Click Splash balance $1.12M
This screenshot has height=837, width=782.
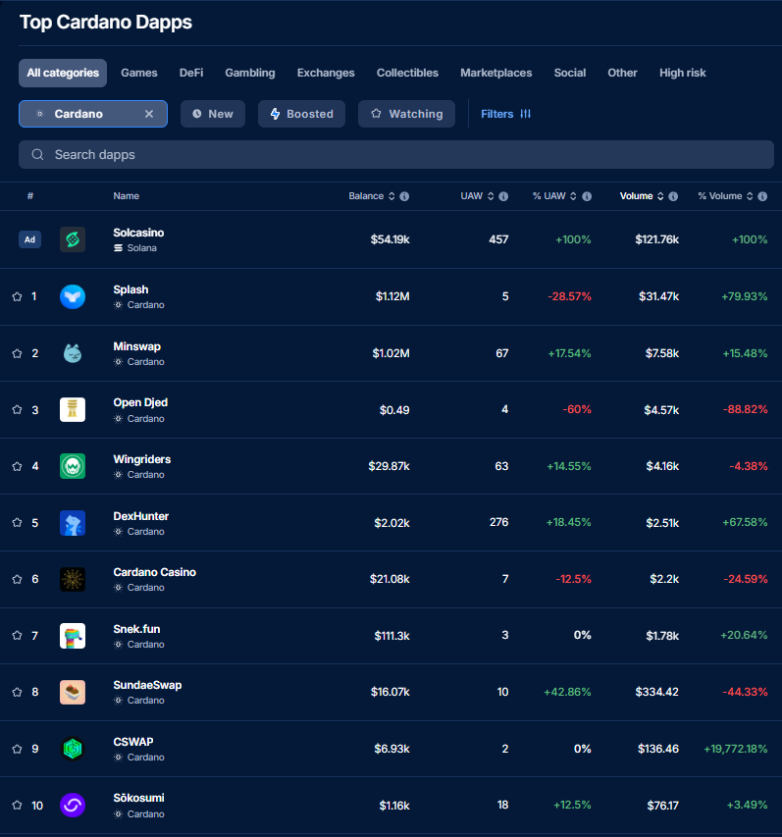[392, 296]
